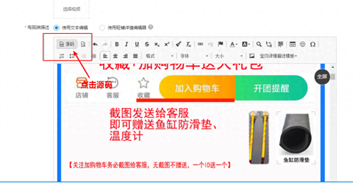Apply strikethrough formatting
353x183 pixels.
(147, 44)
